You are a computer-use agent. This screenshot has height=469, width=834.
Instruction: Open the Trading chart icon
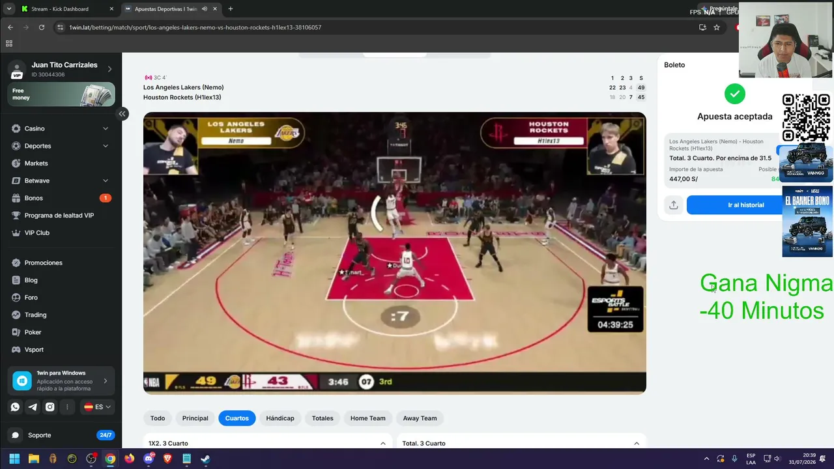pyautogui.click(x=16, y=315)
